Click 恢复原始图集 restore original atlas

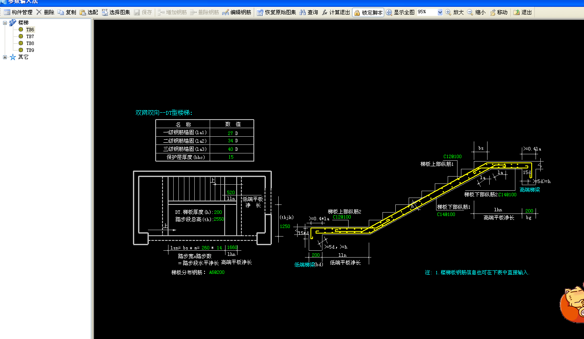tap(277, 12)
